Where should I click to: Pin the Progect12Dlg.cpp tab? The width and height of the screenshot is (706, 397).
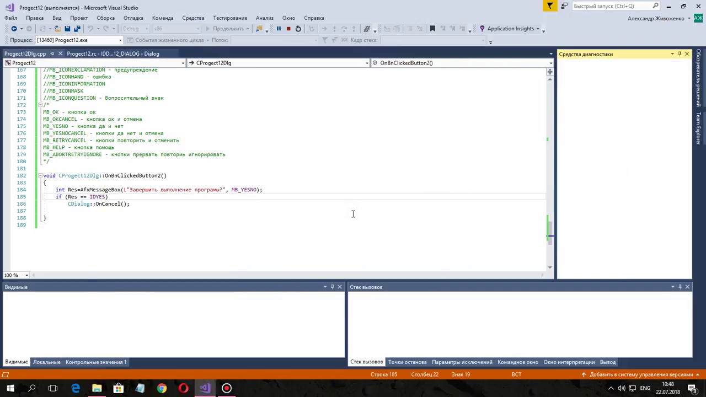point(52,53)
